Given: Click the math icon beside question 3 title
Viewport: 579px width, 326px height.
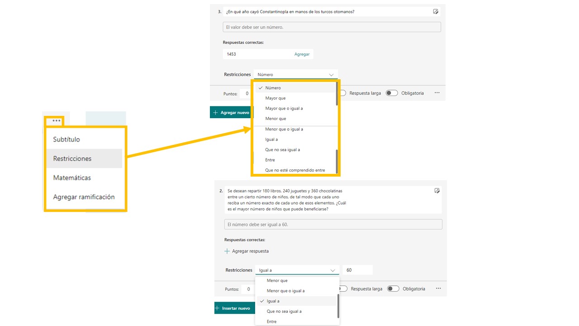Looking at the screenshot, I should [436, 12].
